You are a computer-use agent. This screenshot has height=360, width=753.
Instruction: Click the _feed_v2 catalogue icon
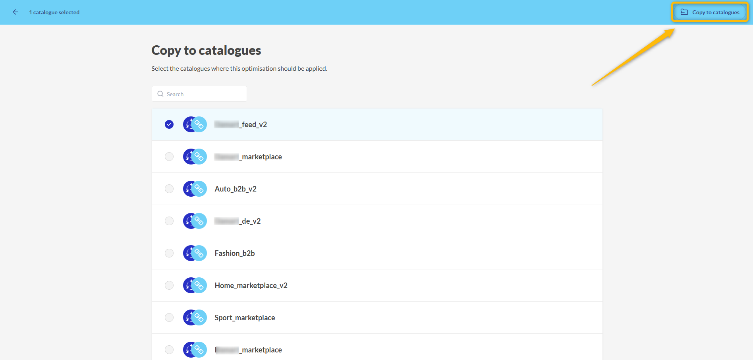[195, 124]
